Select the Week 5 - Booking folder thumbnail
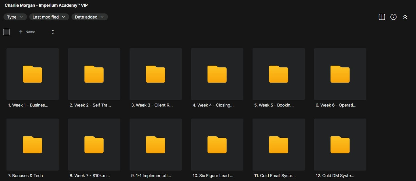416x181 pixels. (278, 74)
